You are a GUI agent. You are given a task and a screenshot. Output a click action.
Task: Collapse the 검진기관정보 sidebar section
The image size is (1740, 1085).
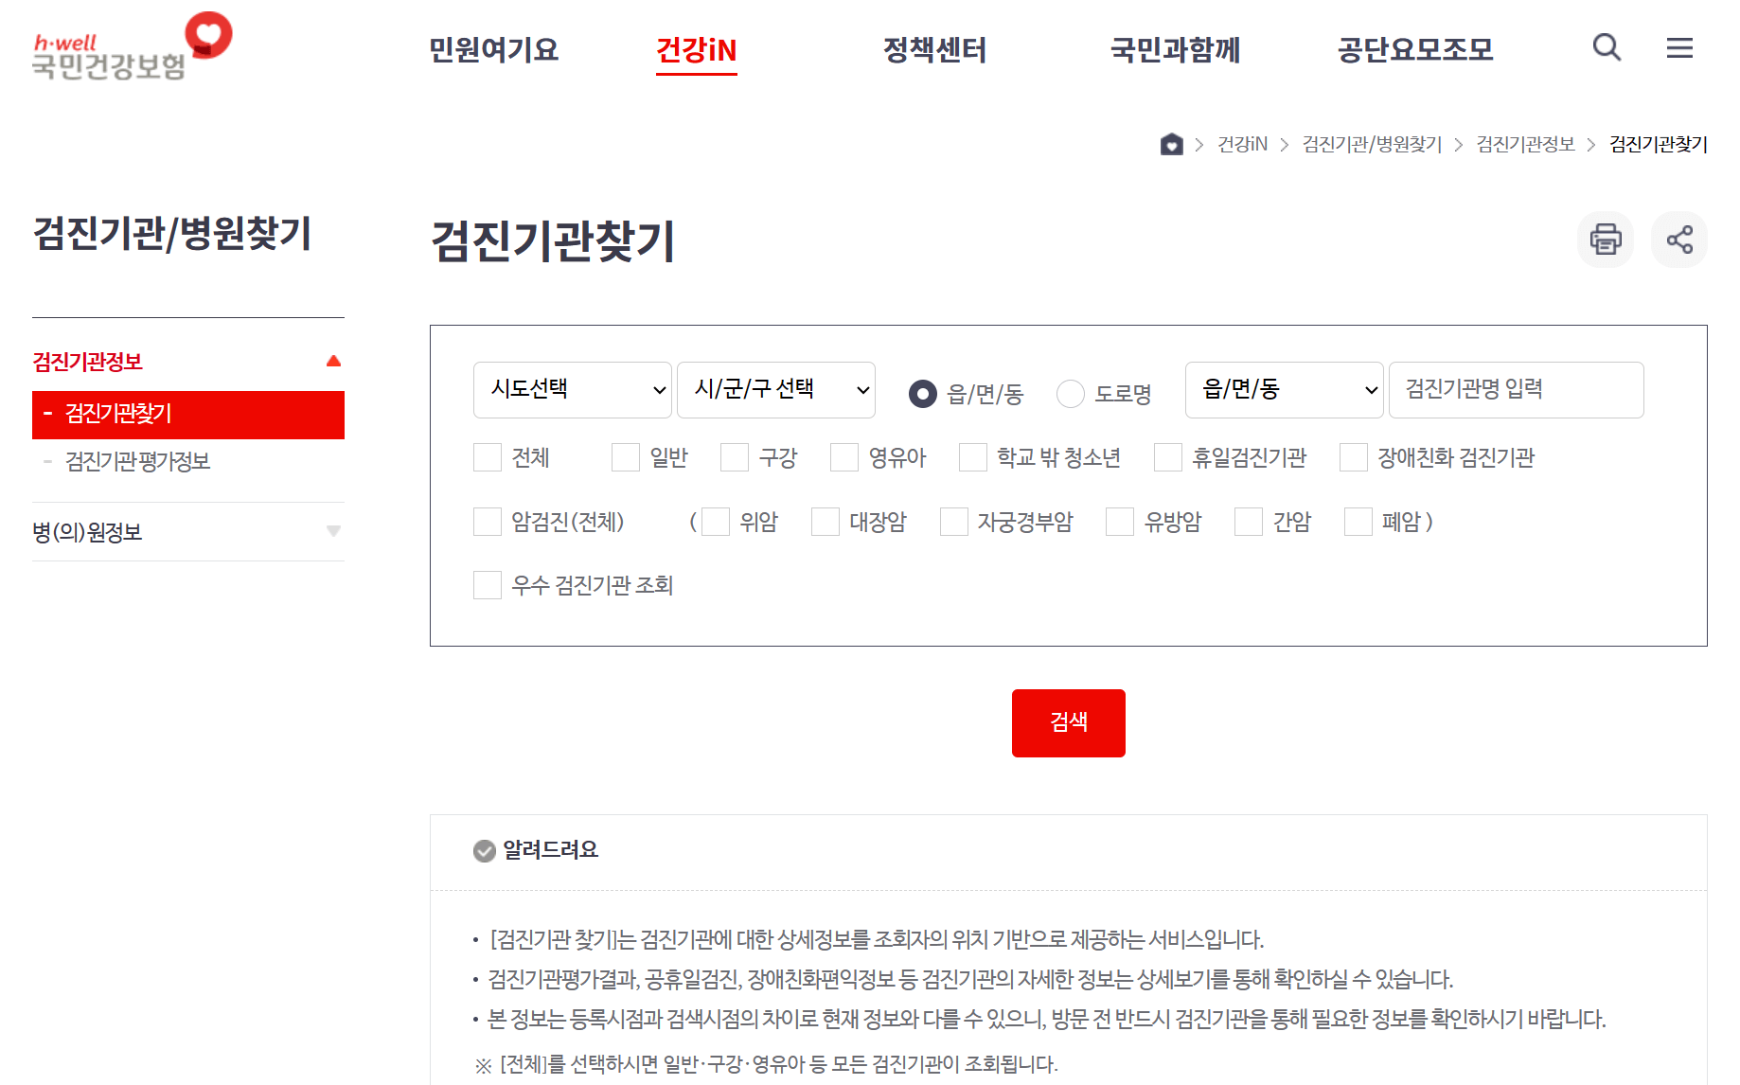[333, 360]
